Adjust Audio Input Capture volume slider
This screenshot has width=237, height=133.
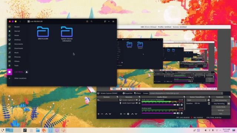tap(159, 105)
